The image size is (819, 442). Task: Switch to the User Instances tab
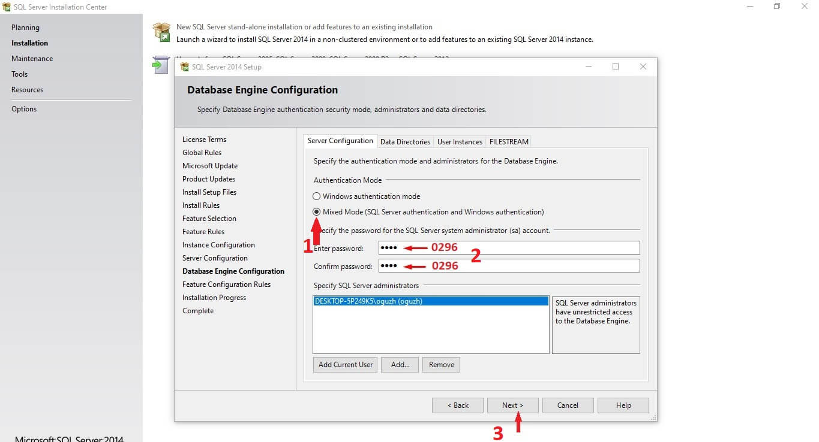click(460, 142)
